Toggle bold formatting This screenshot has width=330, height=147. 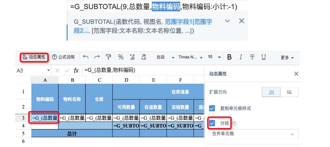pos(230,57)
